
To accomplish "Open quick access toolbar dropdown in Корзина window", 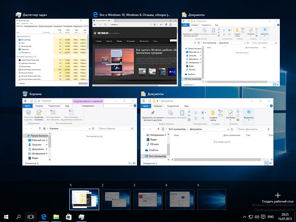I will [39, 101].
